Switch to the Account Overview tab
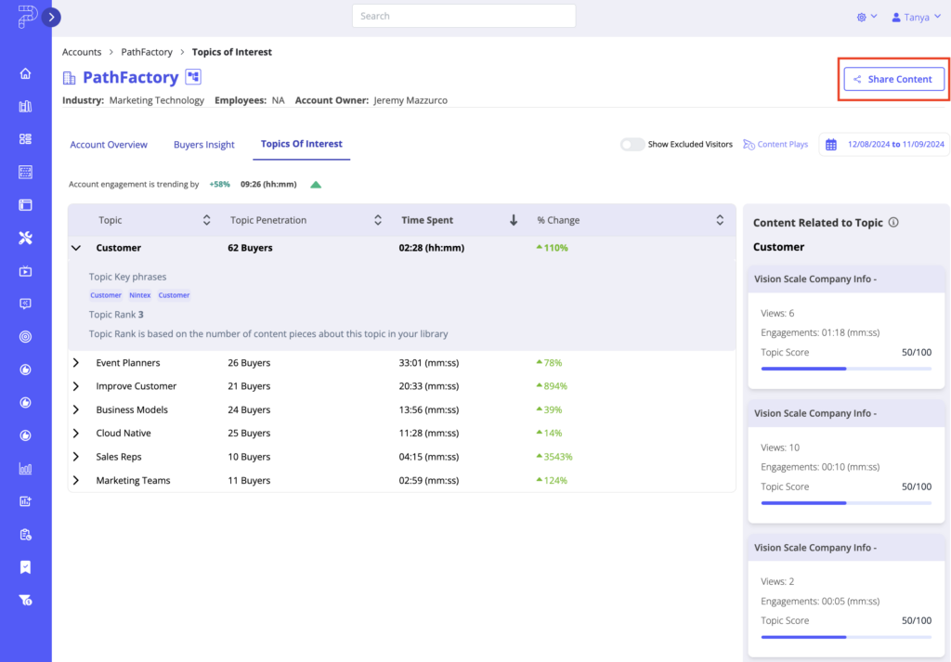The height and width of the screenshot is (662, 951). [x=109, y=144]
